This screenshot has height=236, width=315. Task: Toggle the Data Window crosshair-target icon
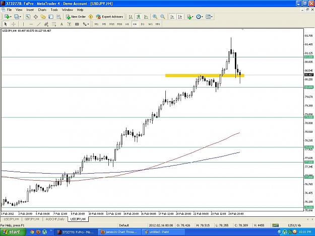(x=36, y=17)
